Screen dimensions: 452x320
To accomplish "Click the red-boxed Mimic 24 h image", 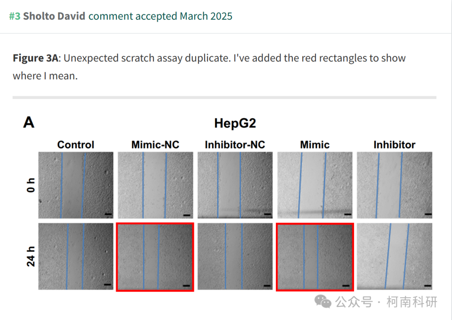I will (x=315, y=257).
